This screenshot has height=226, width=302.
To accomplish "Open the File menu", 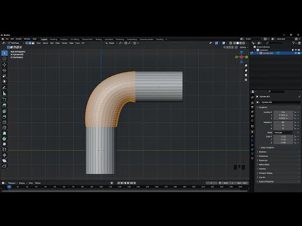I will click(x=7, y=39).
